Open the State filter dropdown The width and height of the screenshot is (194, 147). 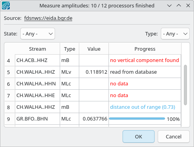click(x=37, y=34)
